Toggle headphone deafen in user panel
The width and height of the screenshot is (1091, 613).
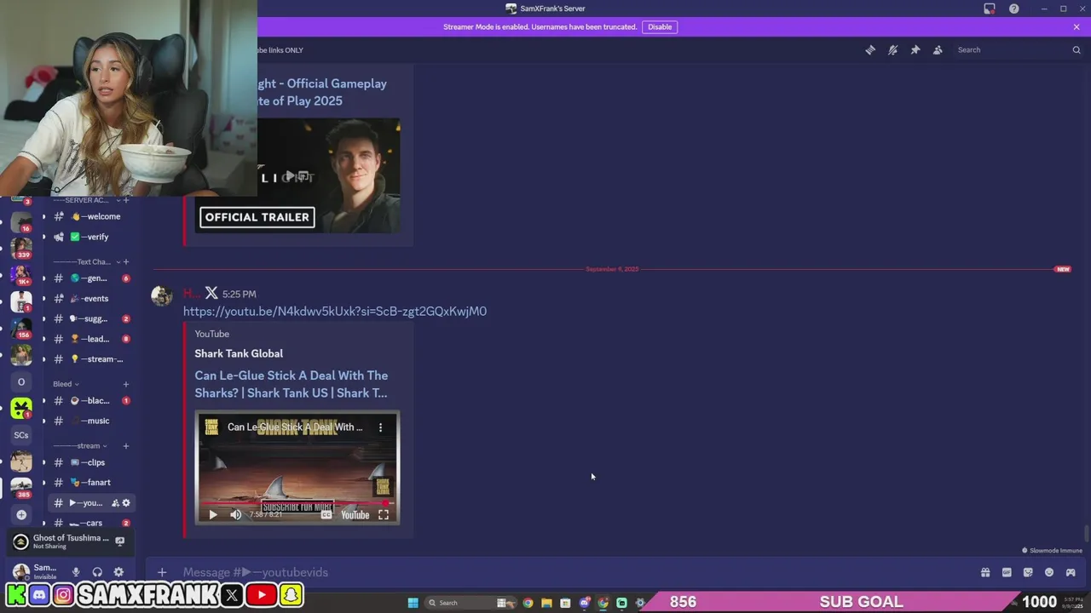click(x=97, y=572)
